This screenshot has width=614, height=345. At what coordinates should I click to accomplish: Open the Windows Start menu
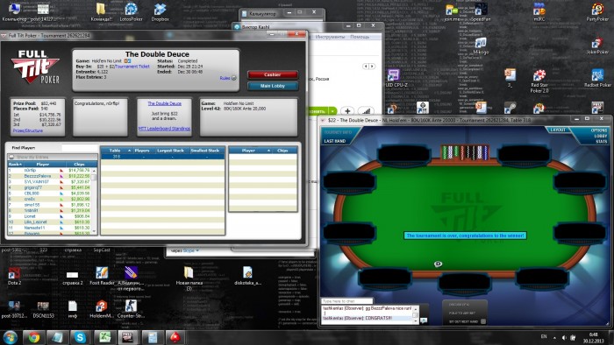(10, 337)
